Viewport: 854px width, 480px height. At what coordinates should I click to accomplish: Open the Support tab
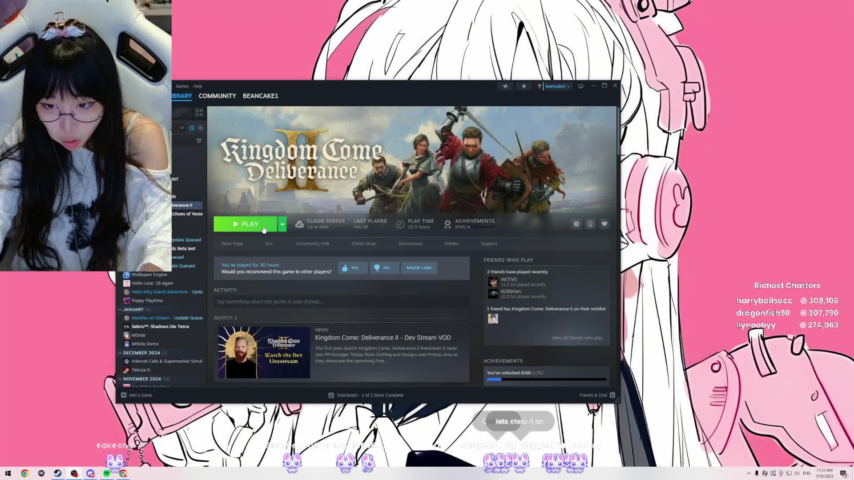[489, 244]
